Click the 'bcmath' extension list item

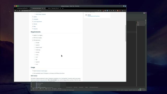pos(38,52)
